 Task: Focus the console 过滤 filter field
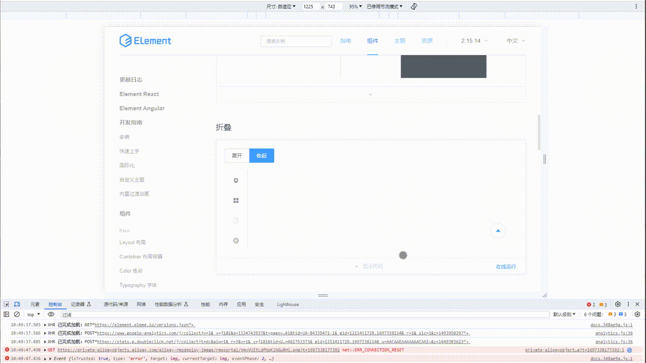click(x=305, y=315)
